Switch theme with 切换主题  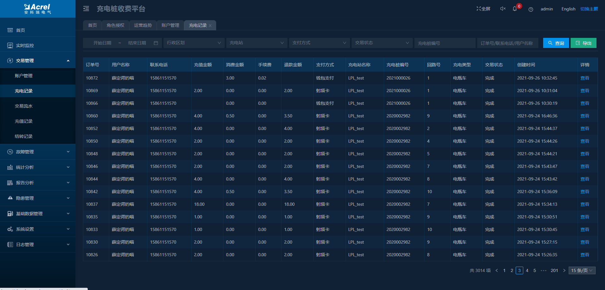(589, 9)
